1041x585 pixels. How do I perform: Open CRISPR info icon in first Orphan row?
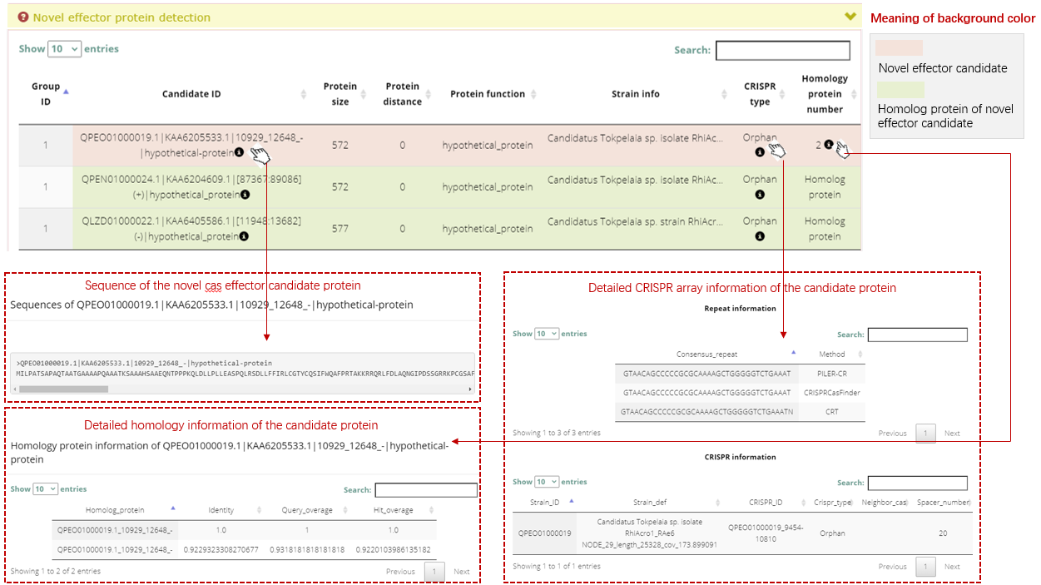click(x=760, y=152)
